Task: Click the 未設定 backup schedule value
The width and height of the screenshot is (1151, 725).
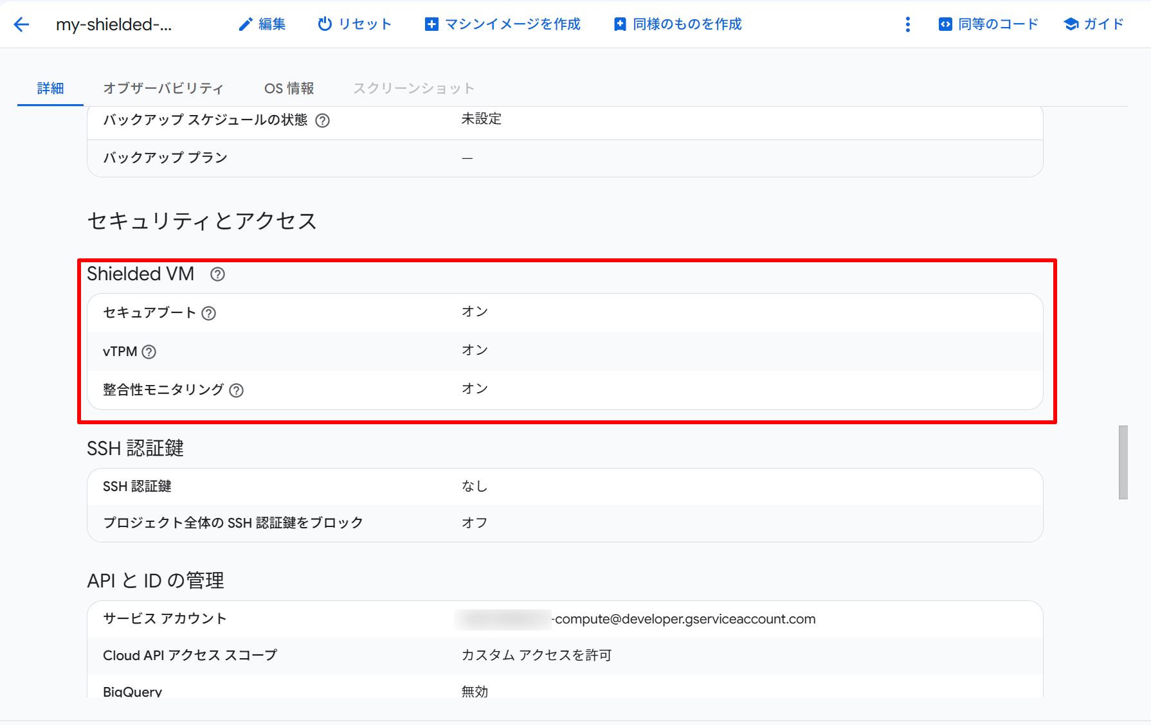Action: coord(482,119)
